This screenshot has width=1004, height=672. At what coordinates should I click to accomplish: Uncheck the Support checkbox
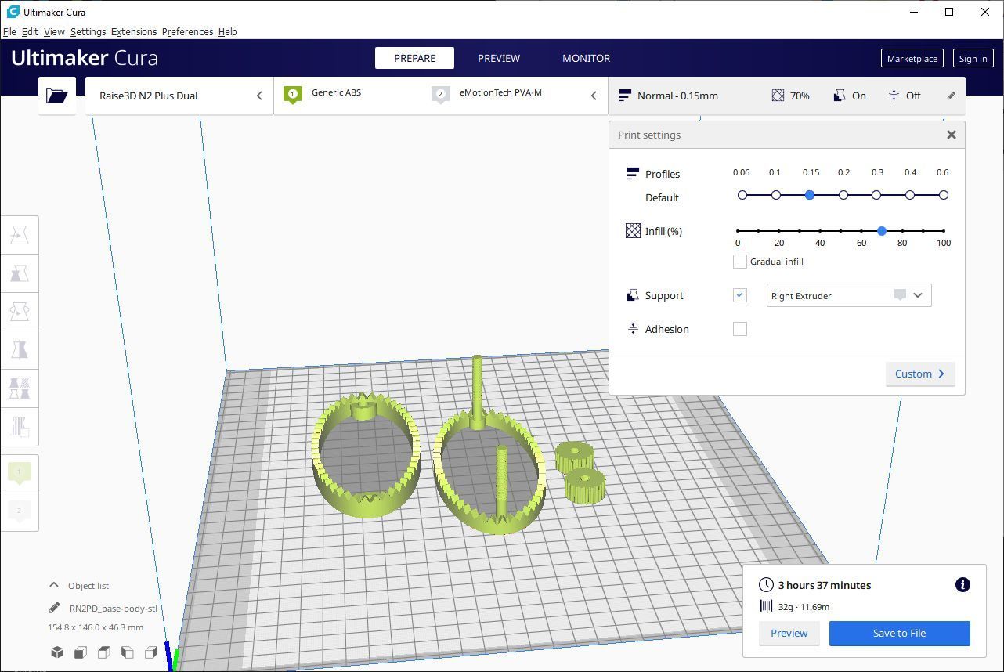[x=739, y=295]
